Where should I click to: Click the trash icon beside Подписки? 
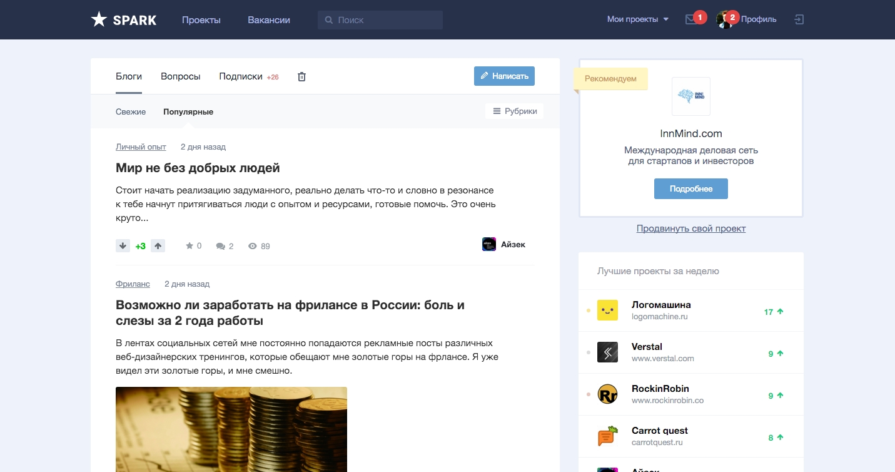(301, 76)
